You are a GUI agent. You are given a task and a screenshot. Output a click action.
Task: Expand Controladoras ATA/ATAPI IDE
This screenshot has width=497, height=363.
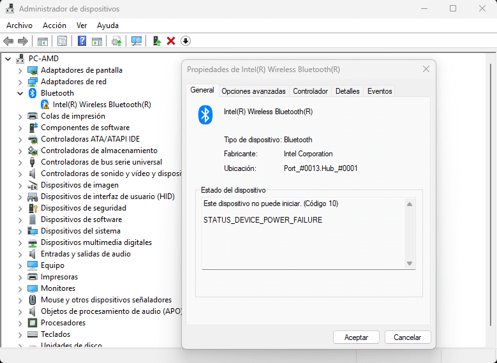[20, 140]
